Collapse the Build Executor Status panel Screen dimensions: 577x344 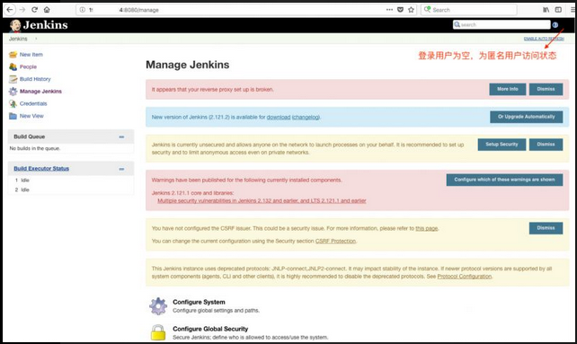tap(121, 169)
